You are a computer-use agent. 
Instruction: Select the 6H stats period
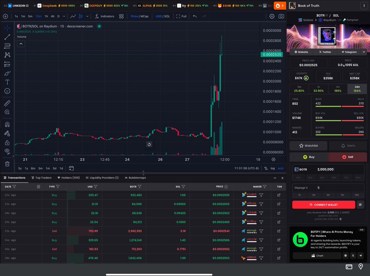tap(338, 89)
